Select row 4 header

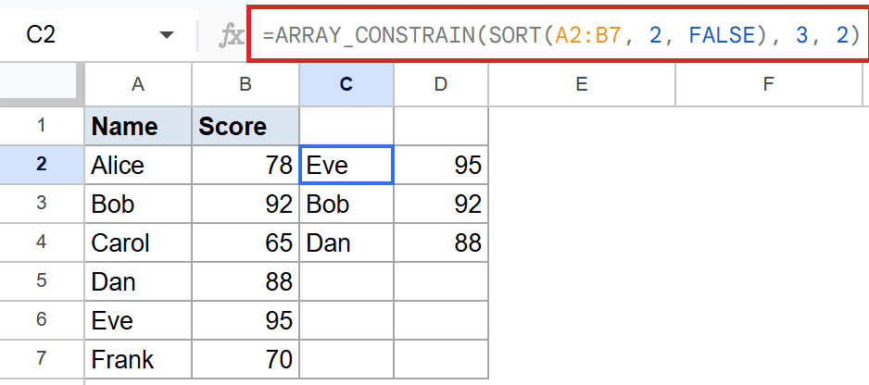[42, 242]
